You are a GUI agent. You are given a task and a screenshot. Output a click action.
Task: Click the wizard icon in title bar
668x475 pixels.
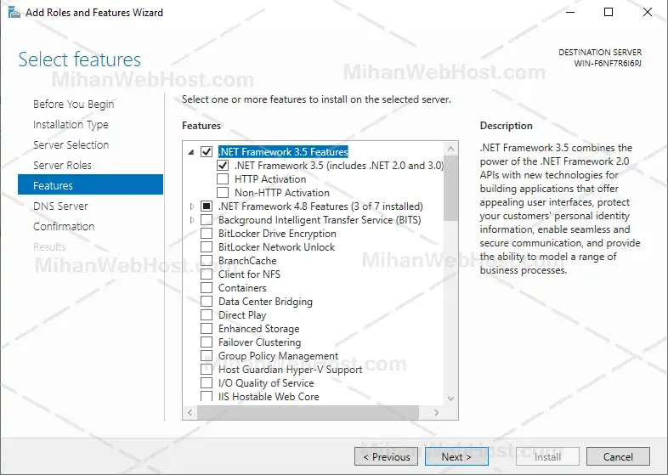13,13
